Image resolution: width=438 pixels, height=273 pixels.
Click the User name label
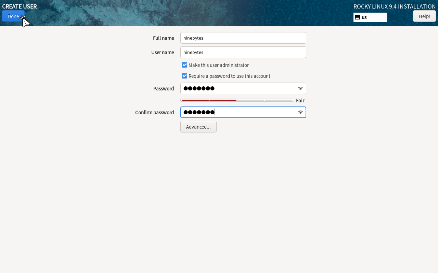pyautogui.click(x=163, y=52)
